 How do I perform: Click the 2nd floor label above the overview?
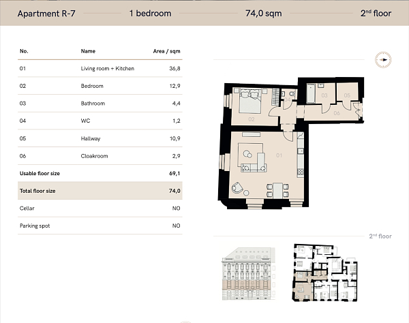[380, 236]
